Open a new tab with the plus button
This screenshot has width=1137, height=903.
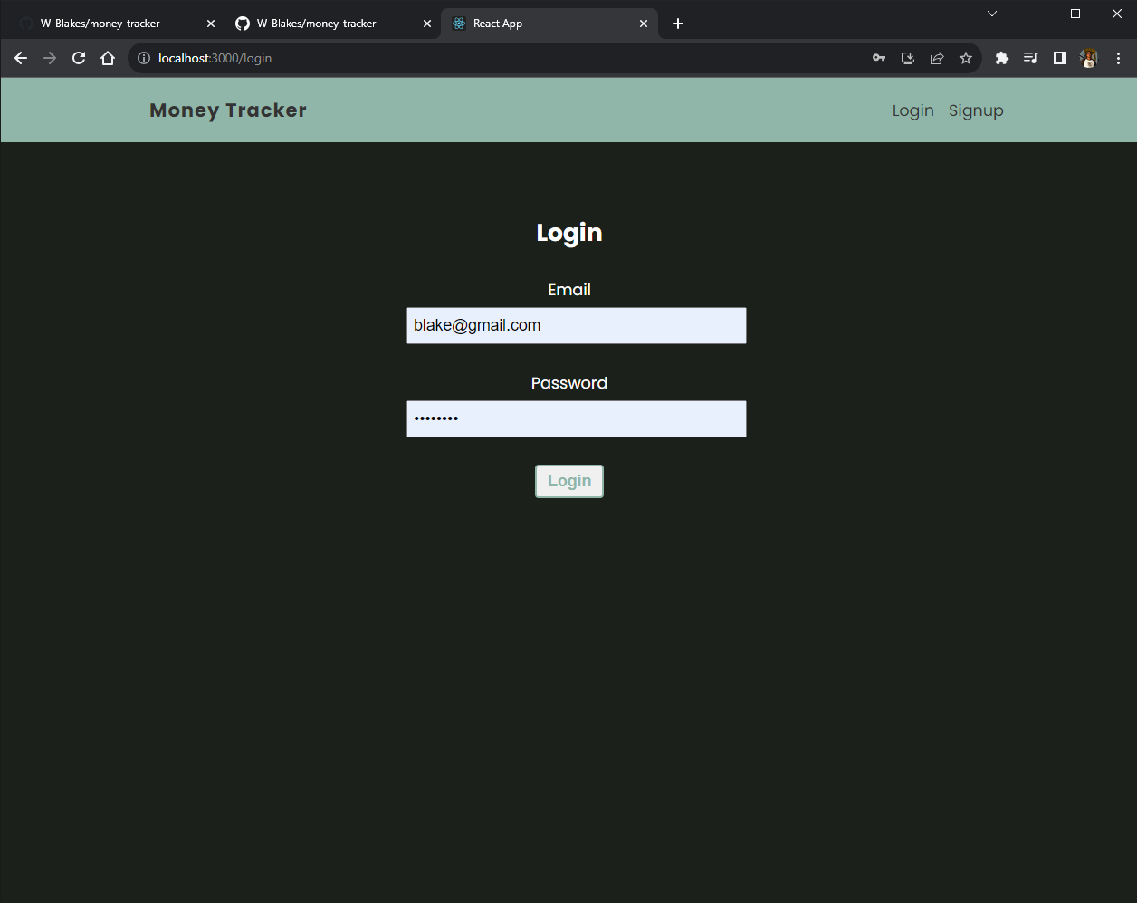point(678,23)
